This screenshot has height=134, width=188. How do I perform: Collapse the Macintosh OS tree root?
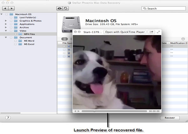point(2,14)
